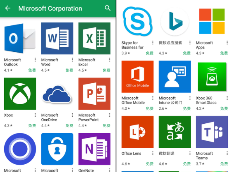Open the Microsoft Authenticator lock icon
This screenshot has height=172, width=232.
coord(57,149)
